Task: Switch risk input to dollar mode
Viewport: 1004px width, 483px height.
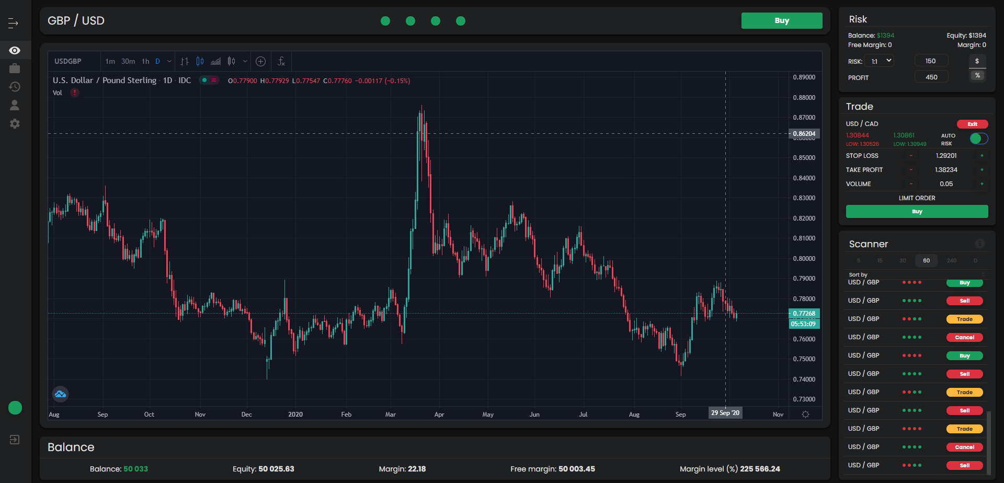Action: [977, 61]
